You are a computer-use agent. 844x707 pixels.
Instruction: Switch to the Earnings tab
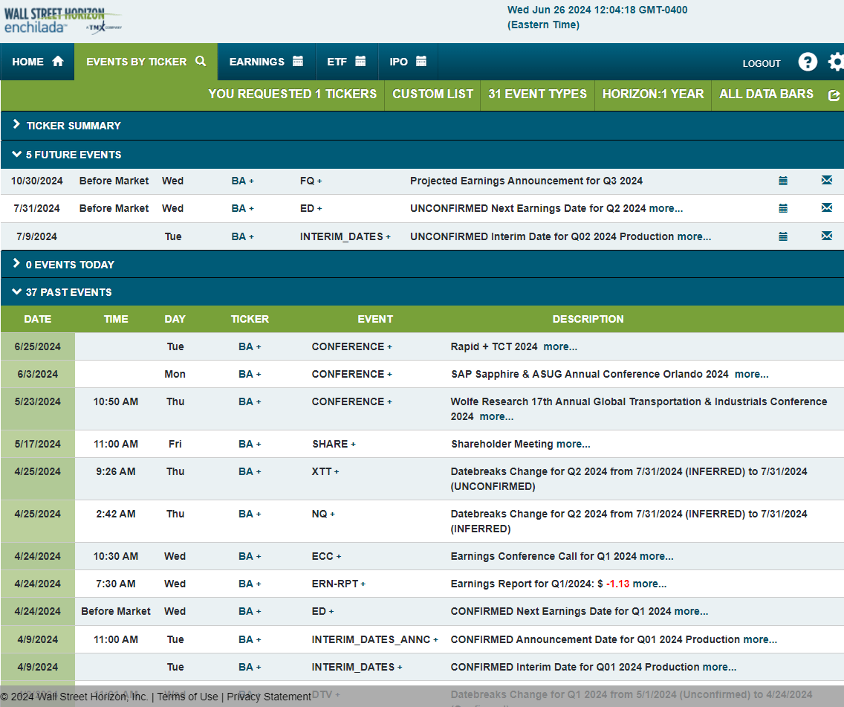[x=267, y=62]
